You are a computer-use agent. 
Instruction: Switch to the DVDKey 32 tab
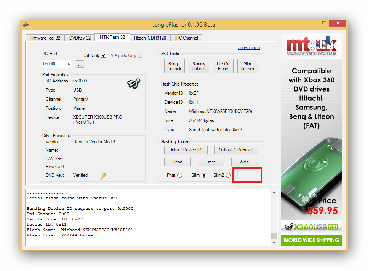point(80,38)
